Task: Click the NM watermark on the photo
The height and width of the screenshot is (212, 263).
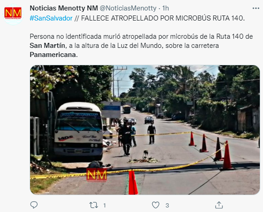Action: click(x=97, y=175)
